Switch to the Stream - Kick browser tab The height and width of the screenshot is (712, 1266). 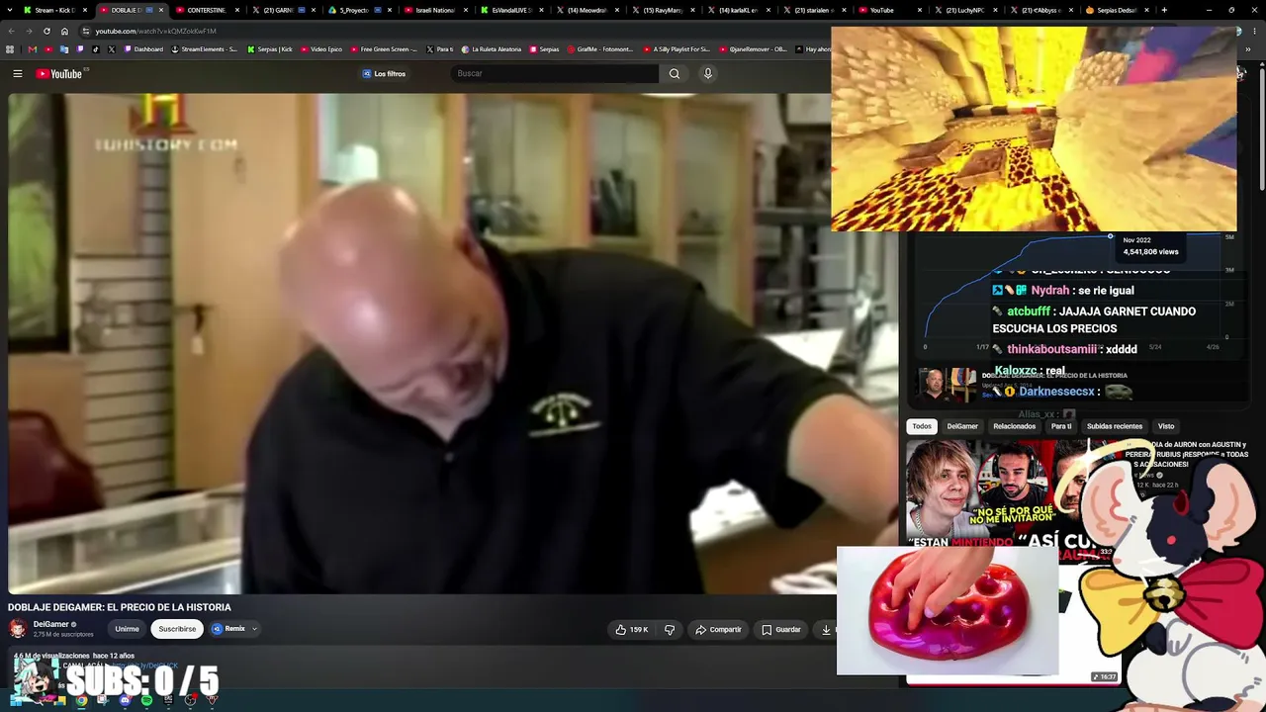[x=54, y=10]
